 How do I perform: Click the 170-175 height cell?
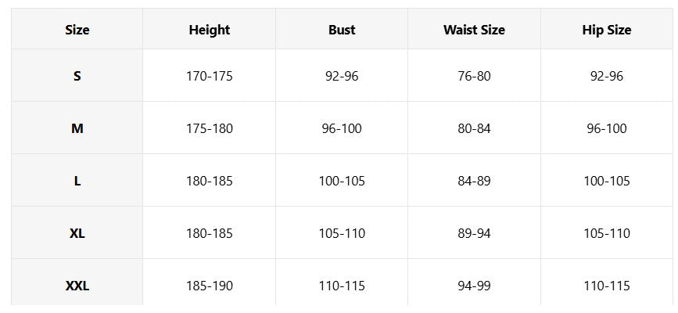[x=210, y=76]
